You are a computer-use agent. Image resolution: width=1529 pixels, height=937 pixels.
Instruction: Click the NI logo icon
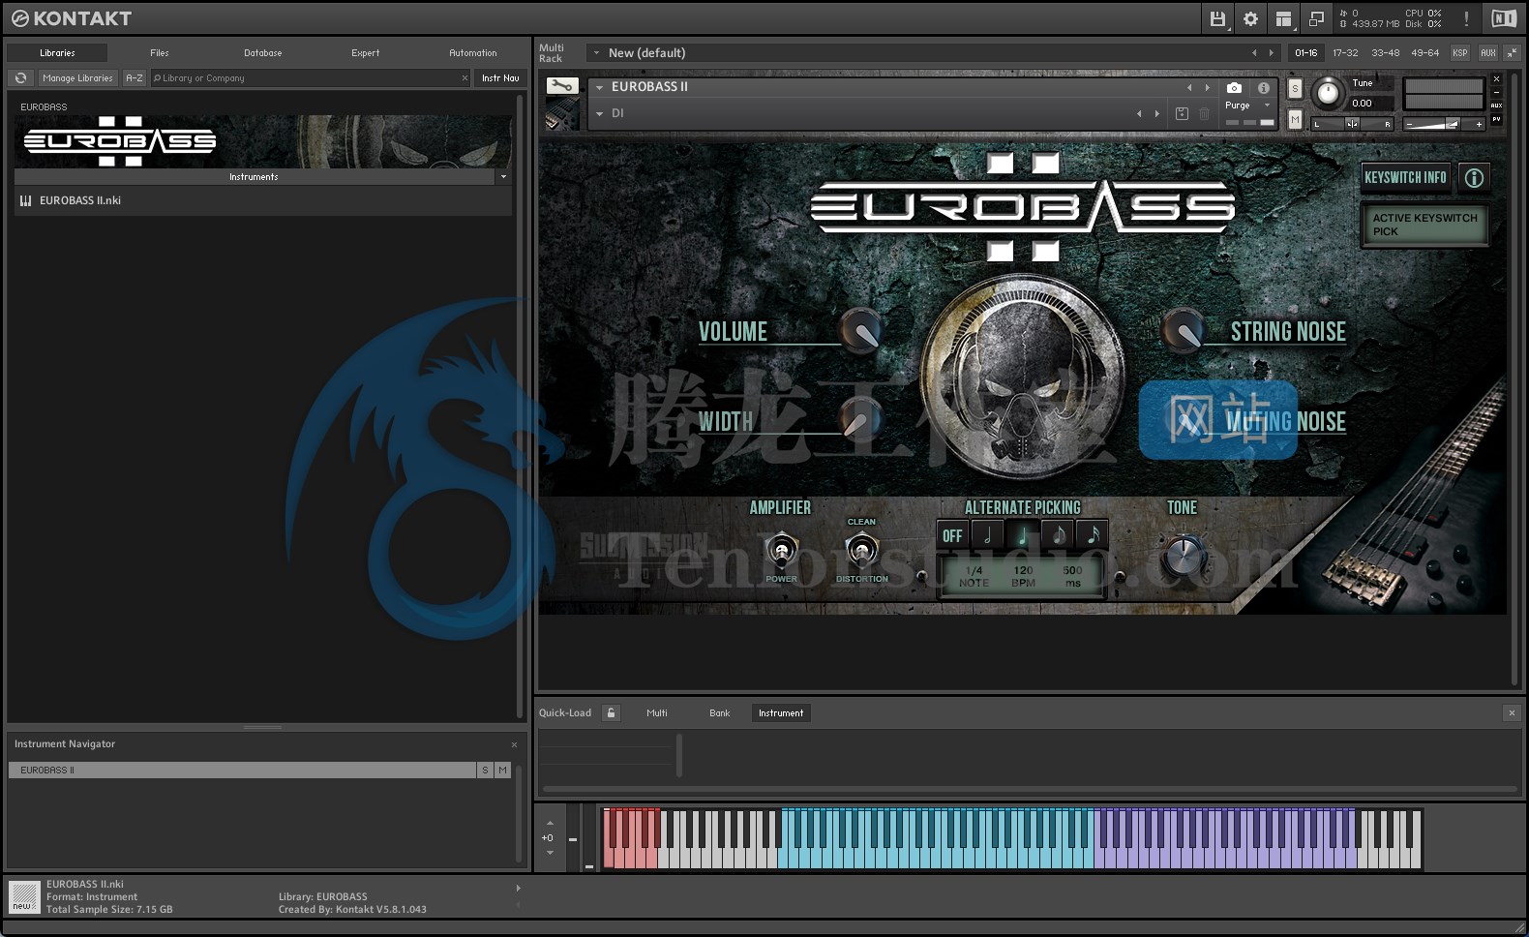pos(1504,18)
